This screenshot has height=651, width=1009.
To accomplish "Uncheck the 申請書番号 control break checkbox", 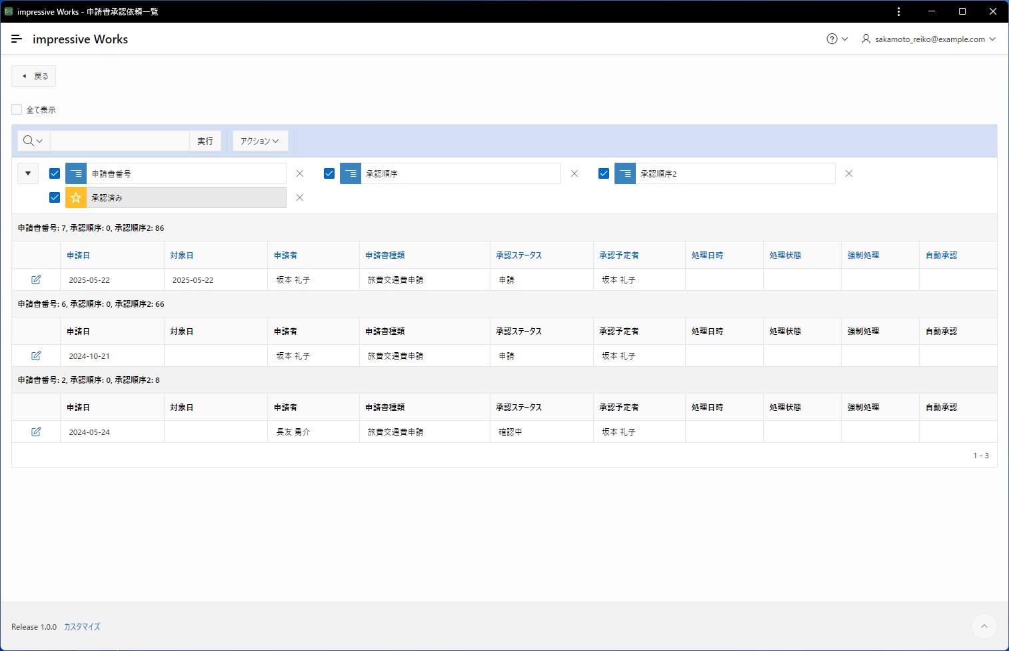I will (x=55, y=173).
